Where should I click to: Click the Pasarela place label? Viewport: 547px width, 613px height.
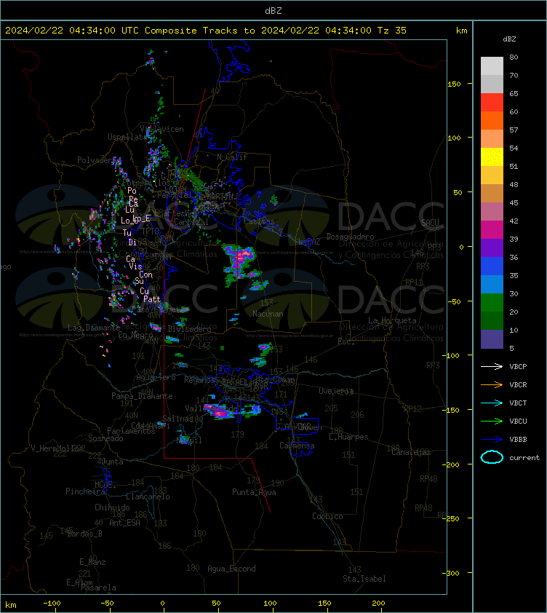98,588
